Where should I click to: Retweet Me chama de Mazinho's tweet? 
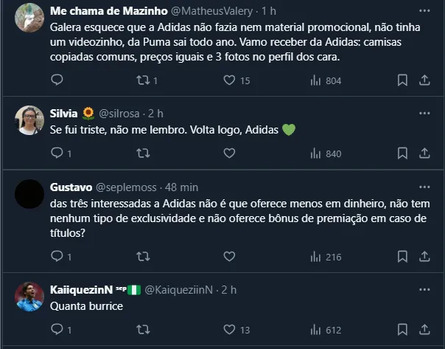[144, 80]
